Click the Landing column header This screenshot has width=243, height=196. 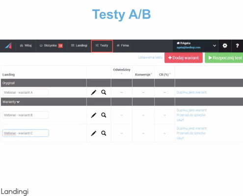click(x=8, y=74)
